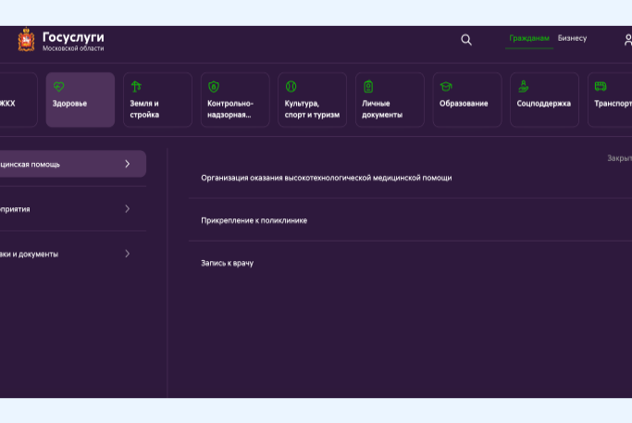The width and height of the screenshot is (632, 423).
Task: Expand the Справки и документы arrow
Action: pos(127,254)
